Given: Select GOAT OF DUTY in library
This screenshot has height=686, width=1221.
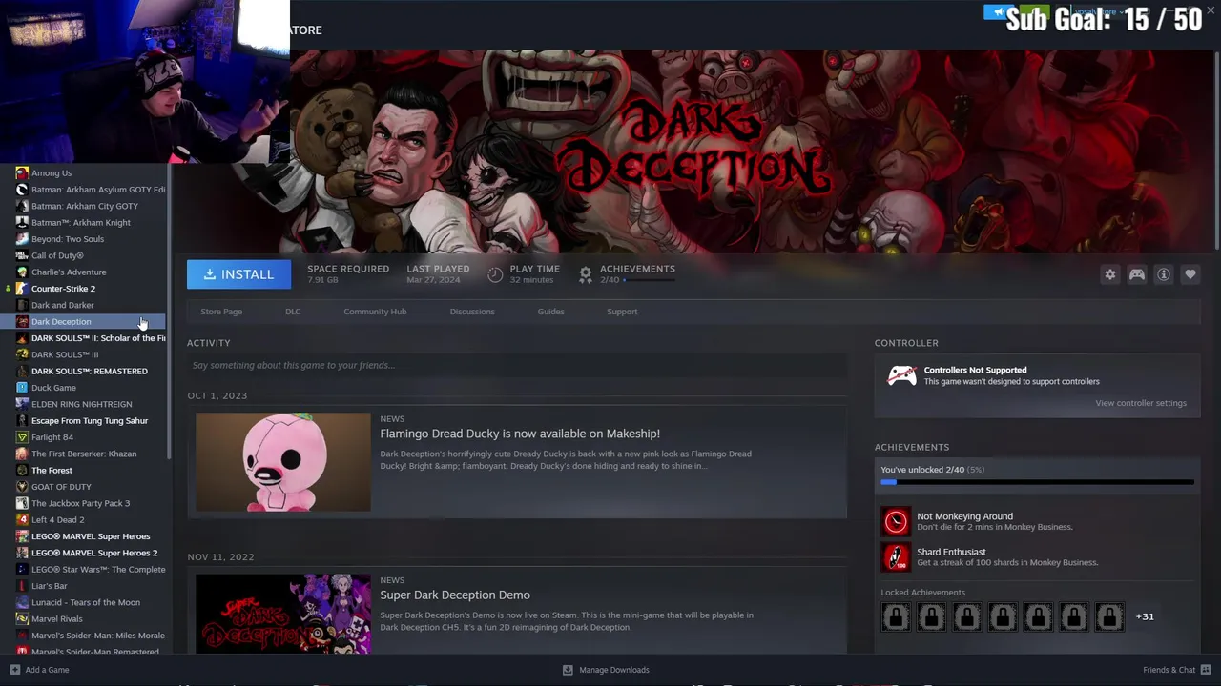Looking at the screenshot, I should point(62,487).
